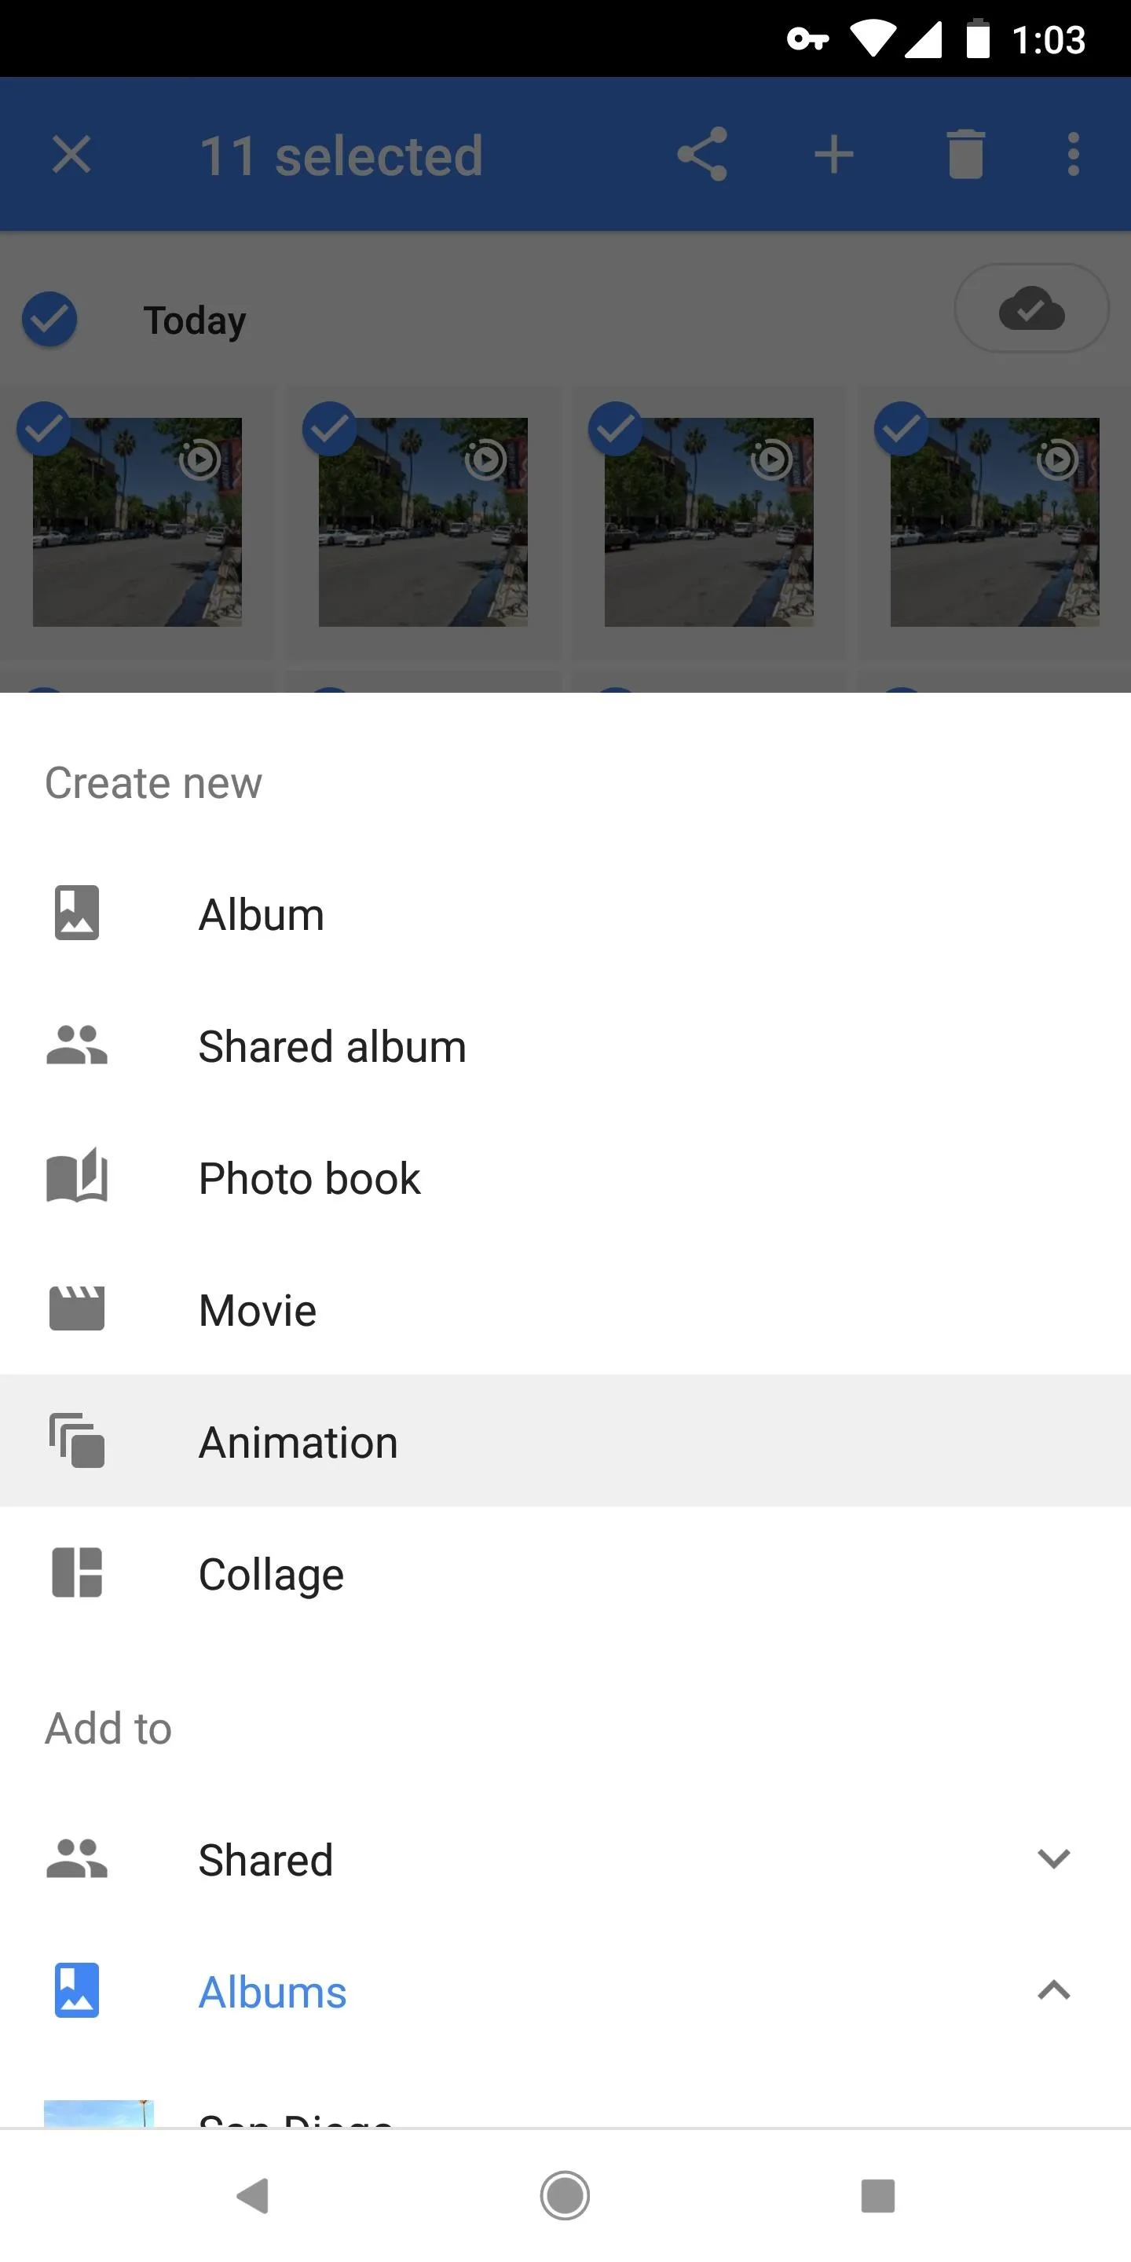
Task: Tap the share icon in top bar
Action: 701,155
